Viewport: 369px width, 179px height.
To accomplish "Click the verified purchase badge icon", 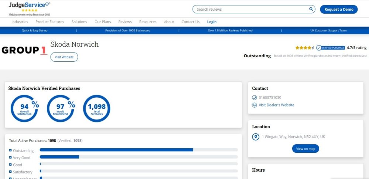I will point(330,48).
